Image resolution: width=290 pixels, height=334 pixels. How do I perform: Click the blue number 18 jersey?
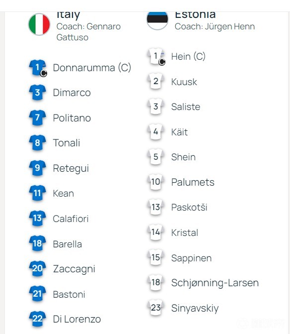[37, 243]
